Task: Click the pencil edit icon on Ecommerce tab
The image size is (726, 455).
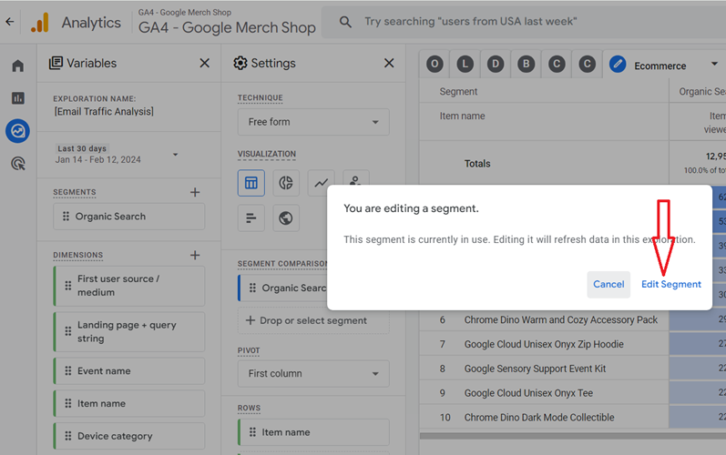Action: click(x=618, y=65)
